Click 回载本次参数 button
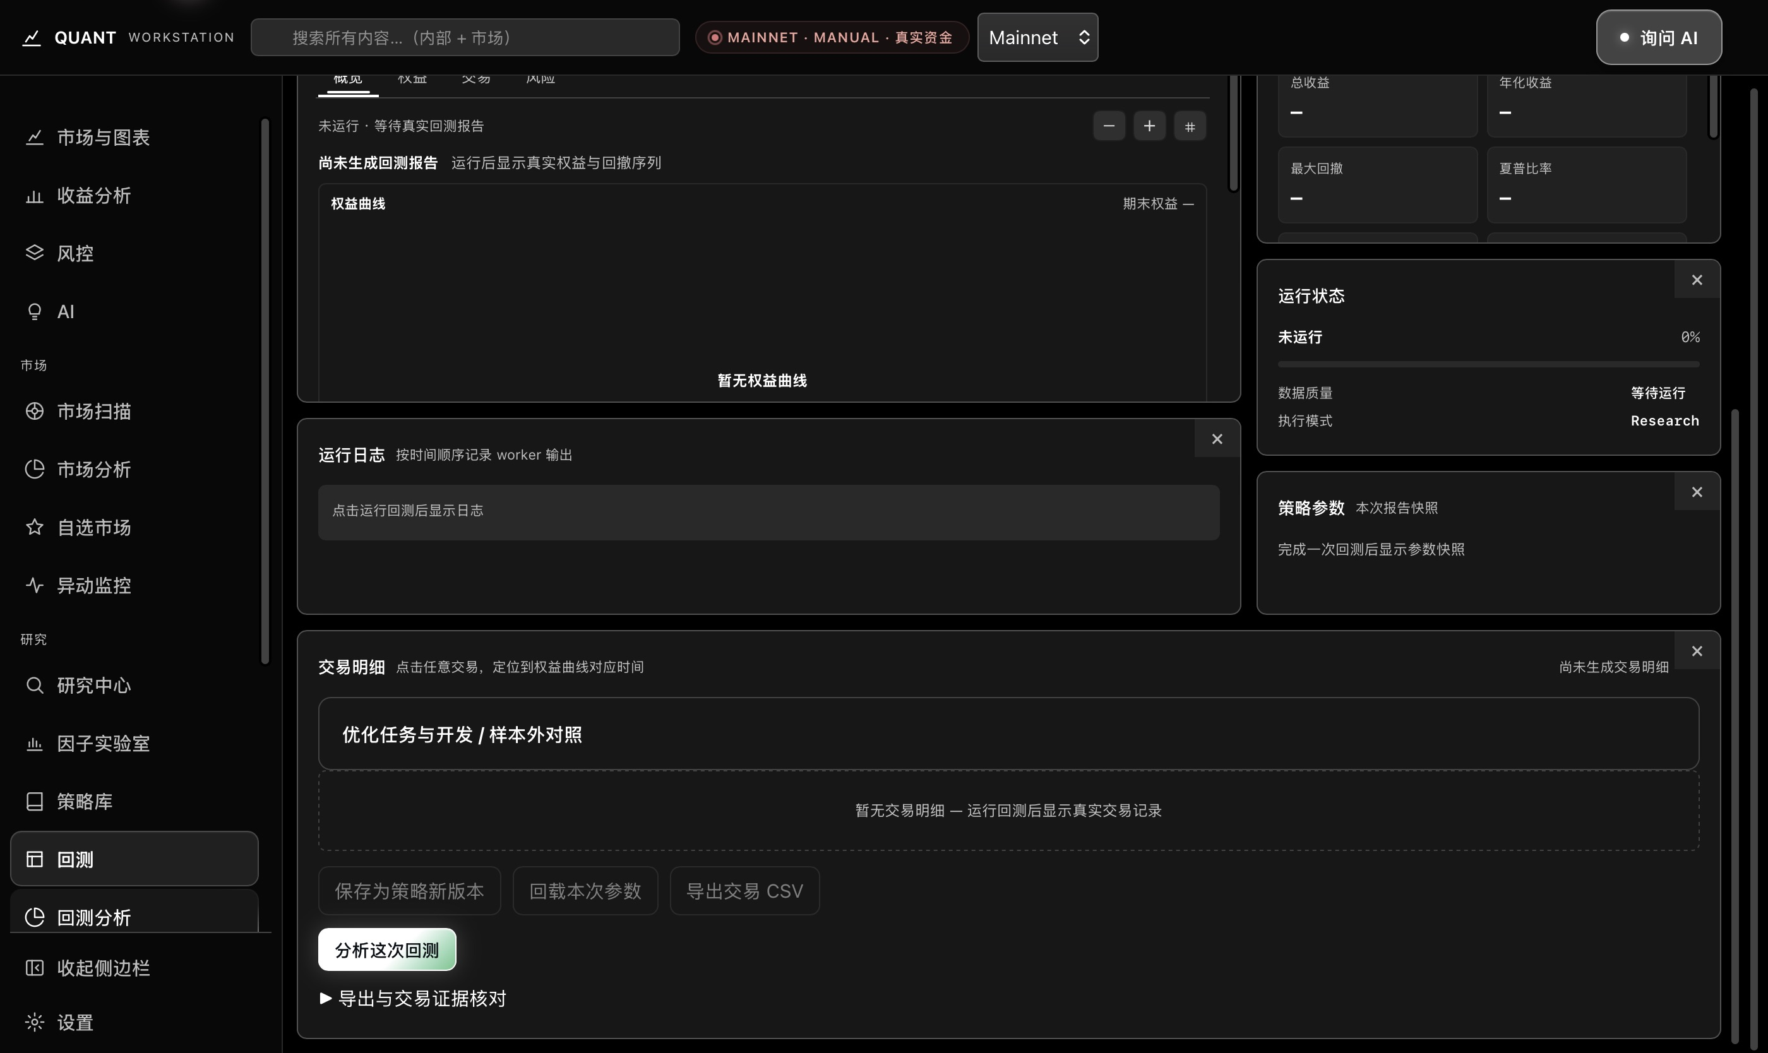This screenshot has height=1053, width=1768. coord(585,891)
